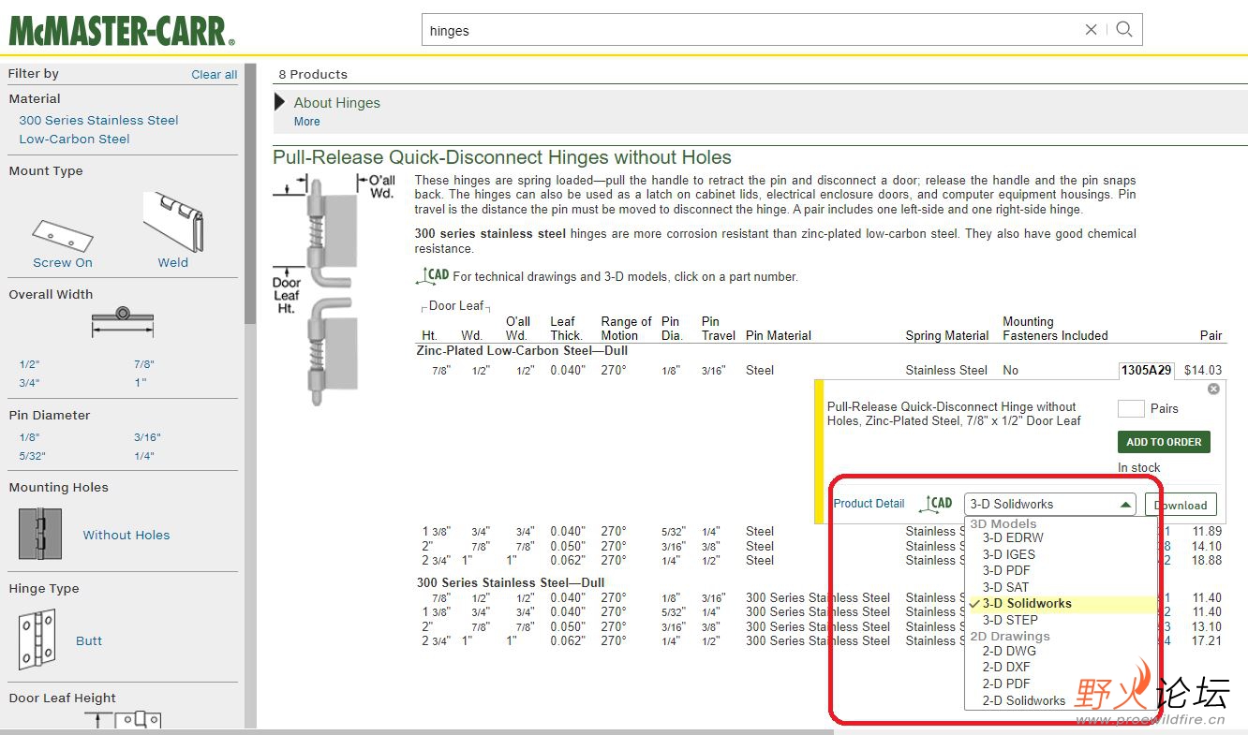Click the Download button
This screenshot has height=735, width=1248.
tap(1181, 505)
